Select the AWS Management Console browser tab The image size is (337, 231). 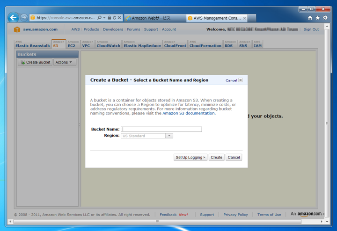[x=217, y=18]
